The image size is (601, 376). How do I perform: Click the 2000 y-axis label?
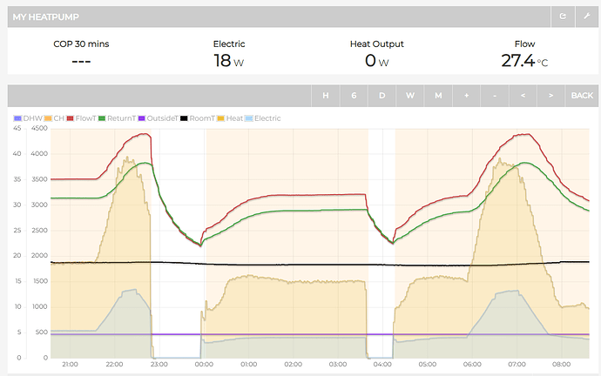tap(39, 255)
